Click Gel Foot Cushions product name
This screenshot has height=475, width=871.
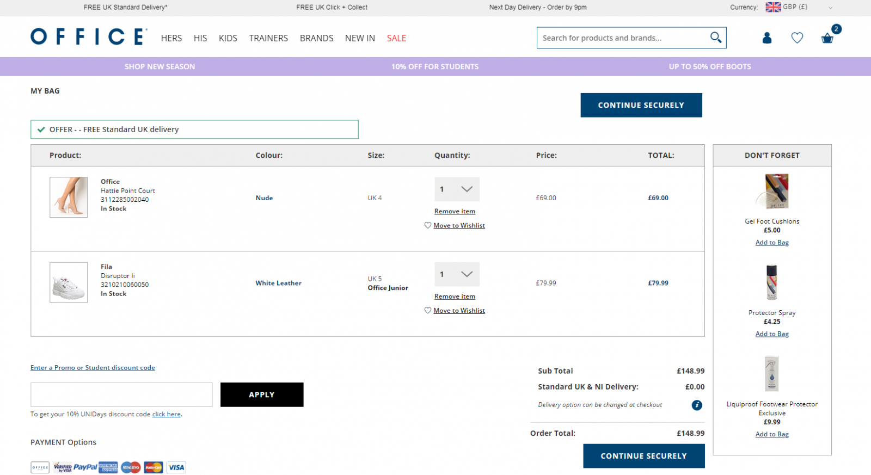pyautogui.click(x=772, y=221)
